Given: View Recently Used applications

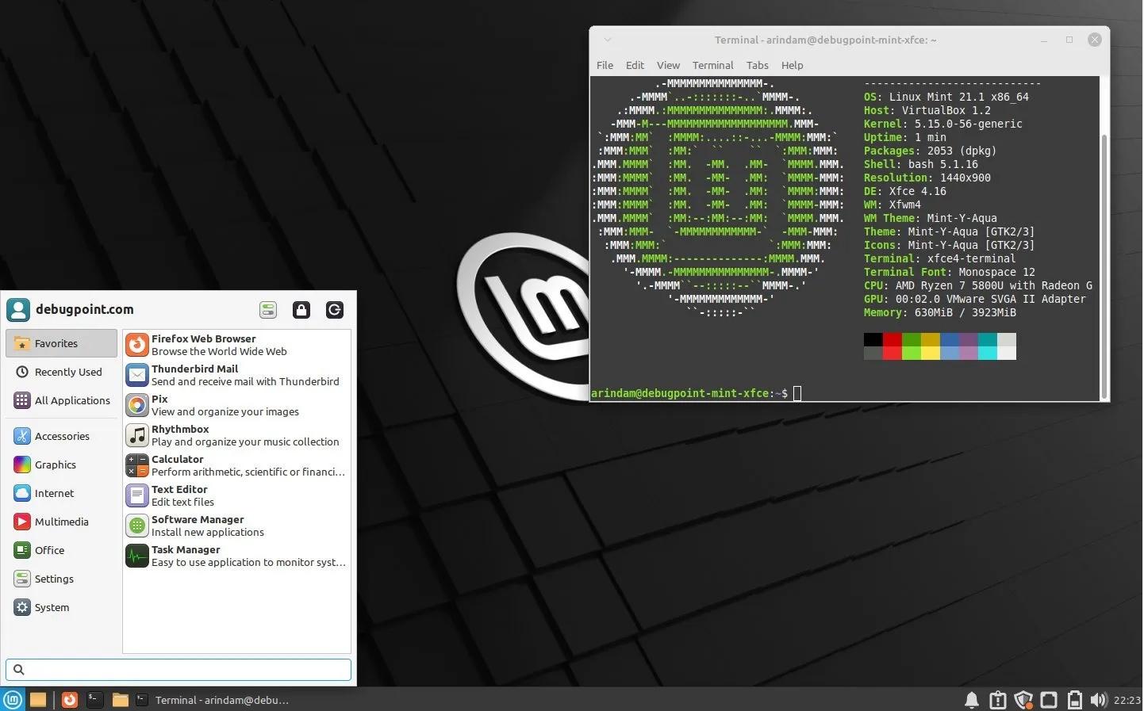Looking at the screenshot, I should (x=68, y=372).
